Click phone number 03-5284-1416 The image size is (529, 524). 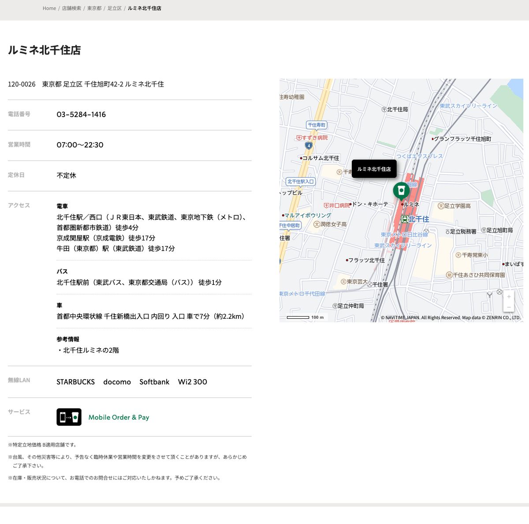coord(81,114)
